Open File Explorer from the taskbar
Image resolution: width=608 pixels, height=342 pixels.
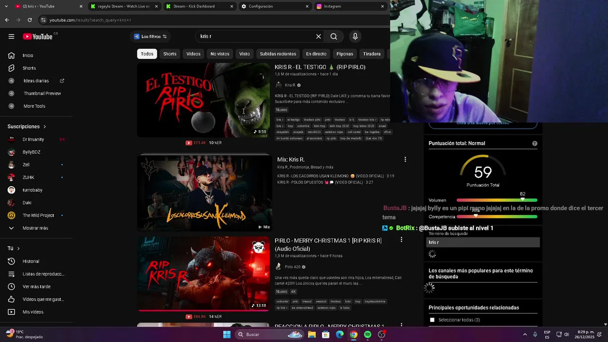pos(312,334)
